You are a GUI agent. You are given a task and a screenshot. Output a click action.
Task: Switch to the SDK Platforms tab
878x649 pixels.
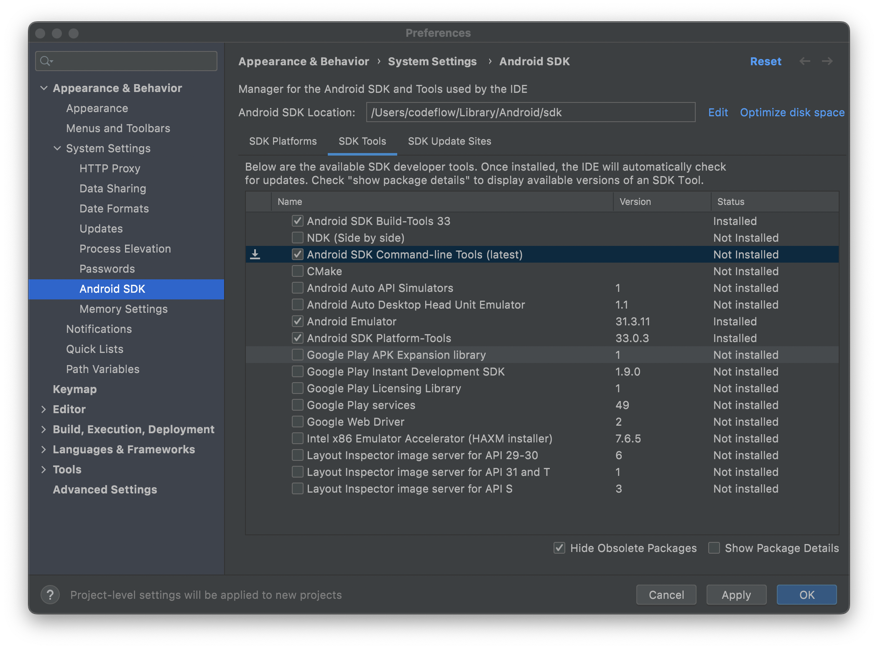[x=283, y=141]
